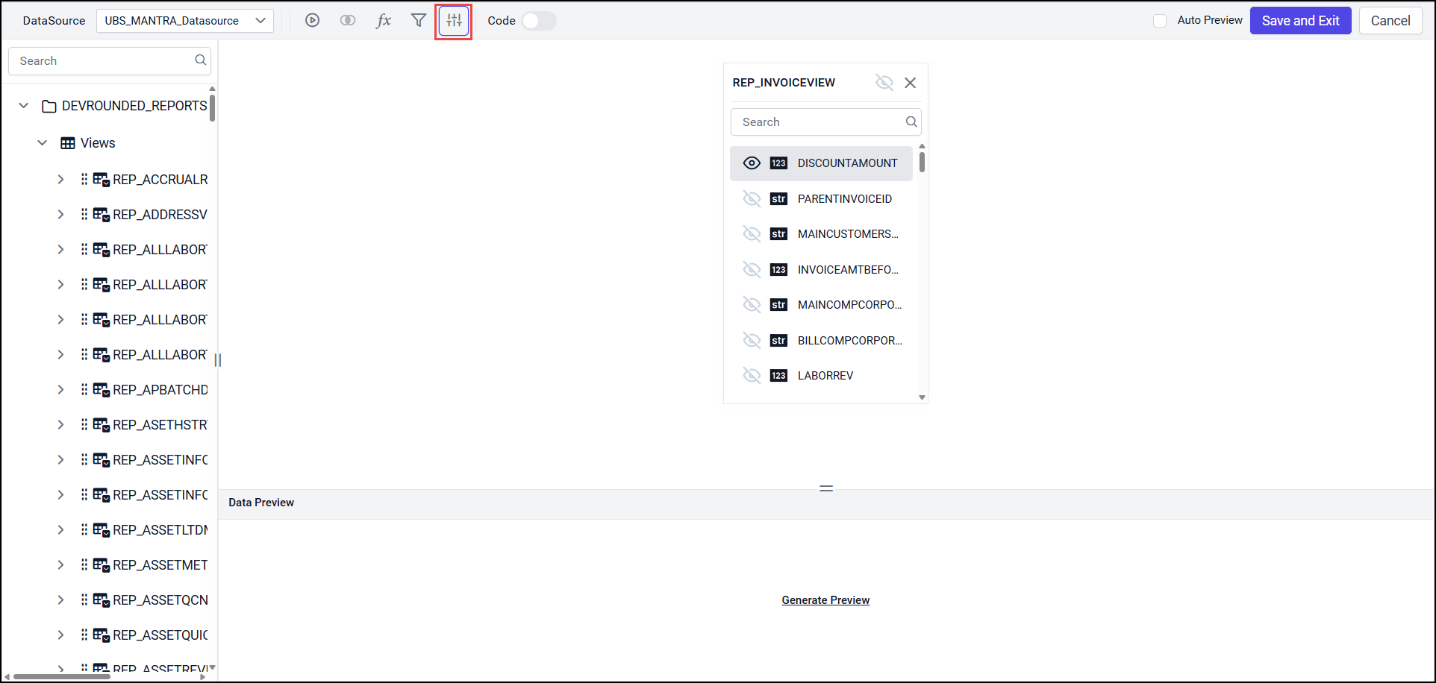Focus the REP_INVOICEVIEW Search field
This screenshot has width=1436, height=683.
[x=826, y=122]
